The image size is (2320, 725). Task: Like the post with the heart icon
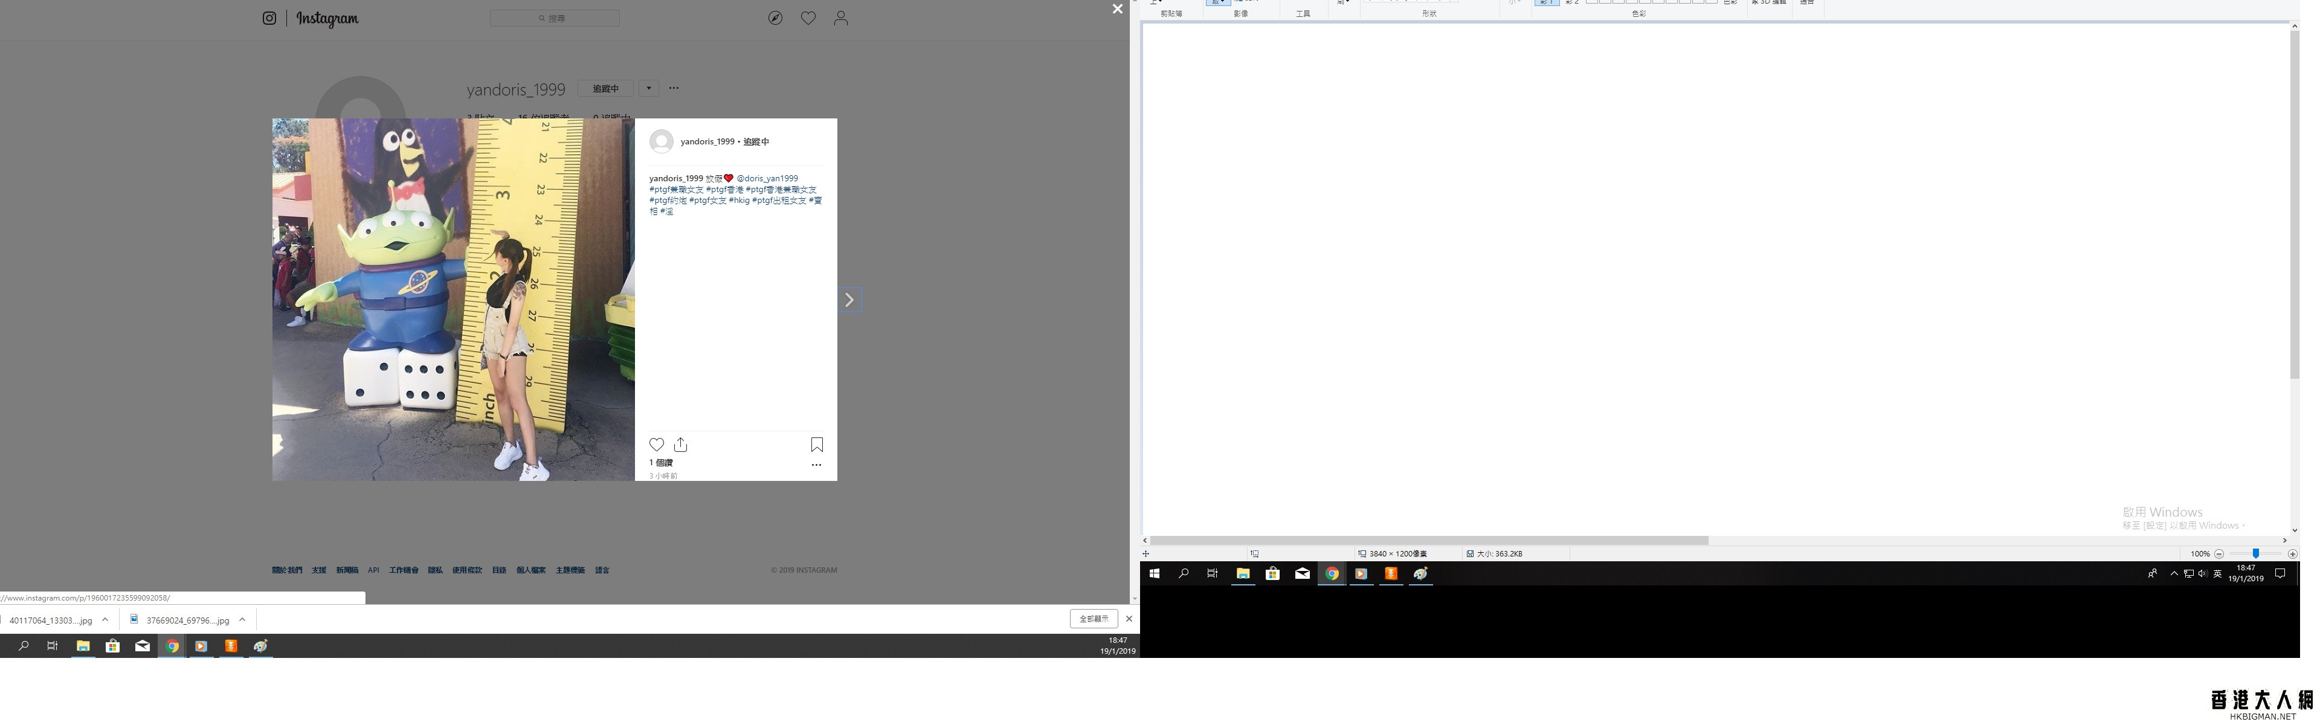tap(657, 445)
